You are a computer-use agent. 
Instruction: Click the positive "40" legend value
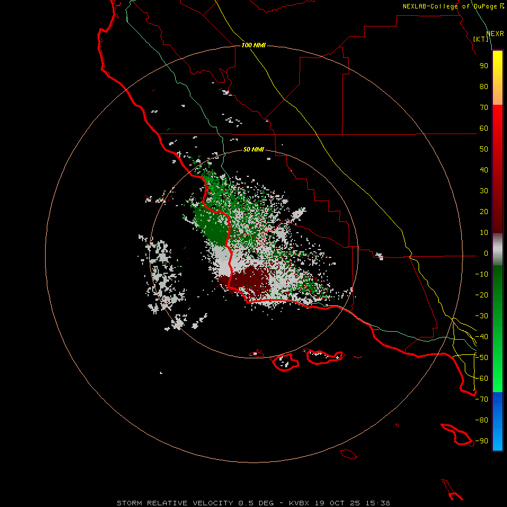point(484,170)
